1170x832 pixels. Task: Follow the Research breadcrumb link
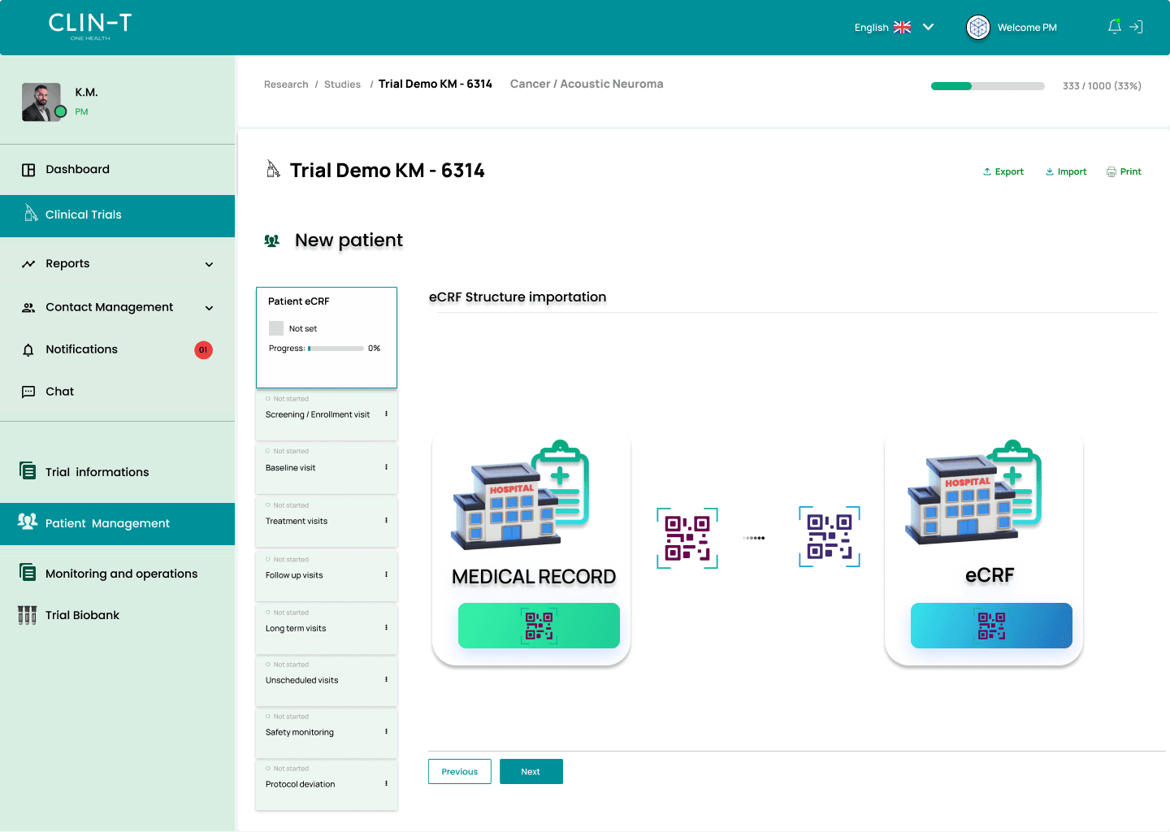pyautogui.click(x=286, y=84)
